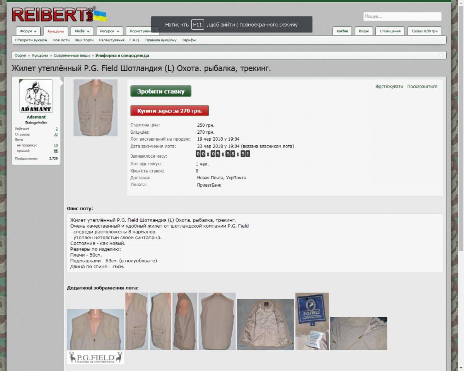The image size is (464, 371).
Task: Expand the Ресурси tab dropdown arrow
Action: point(117,31)
